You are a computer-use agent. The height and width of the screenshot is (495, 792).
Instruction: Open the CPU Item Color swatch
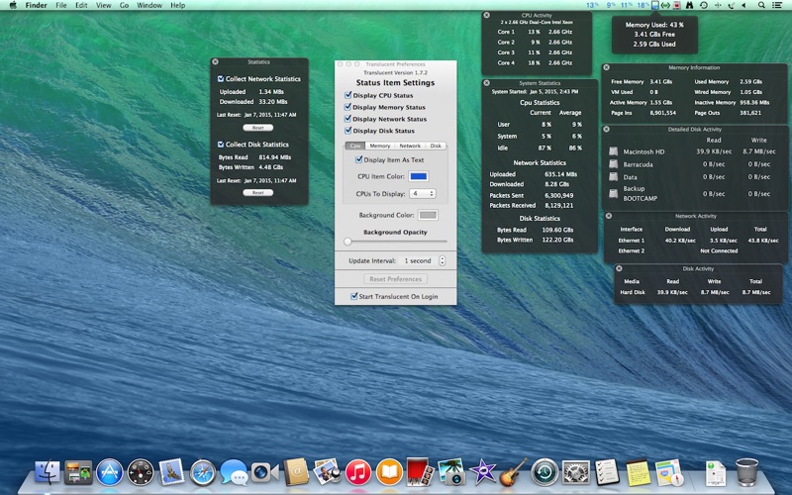click(419, 176)
